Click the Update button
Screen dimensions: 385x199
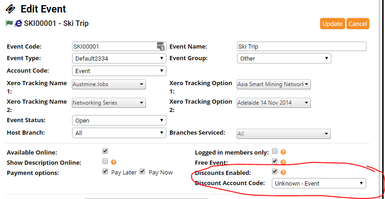pos(332,24)
